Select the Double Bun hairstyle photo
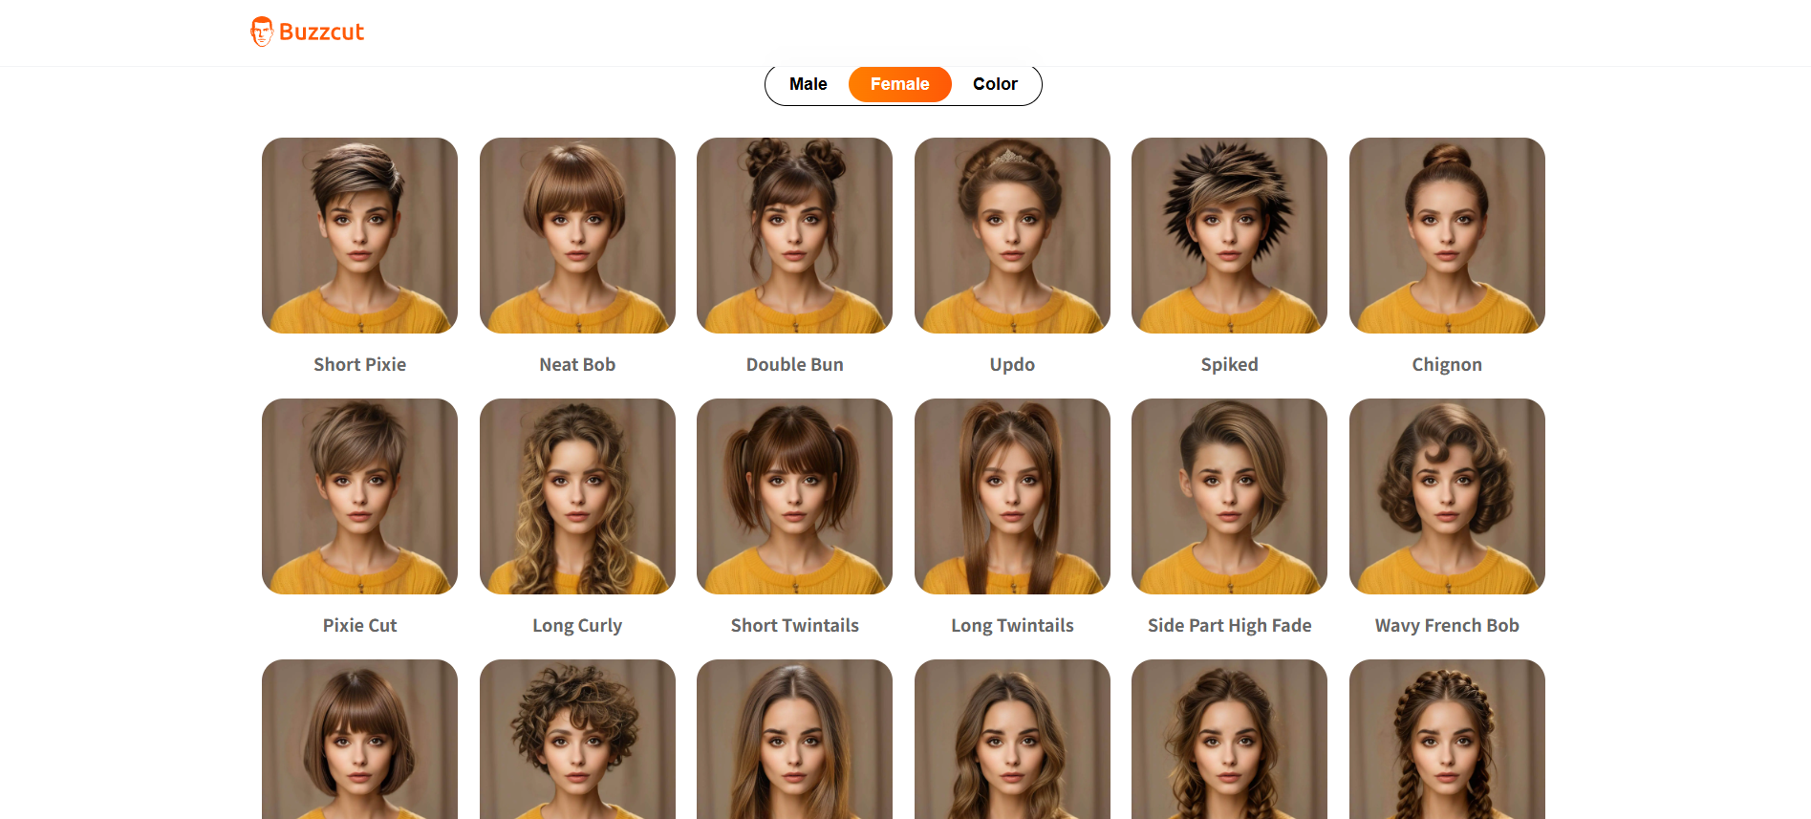 pos(794,235)
